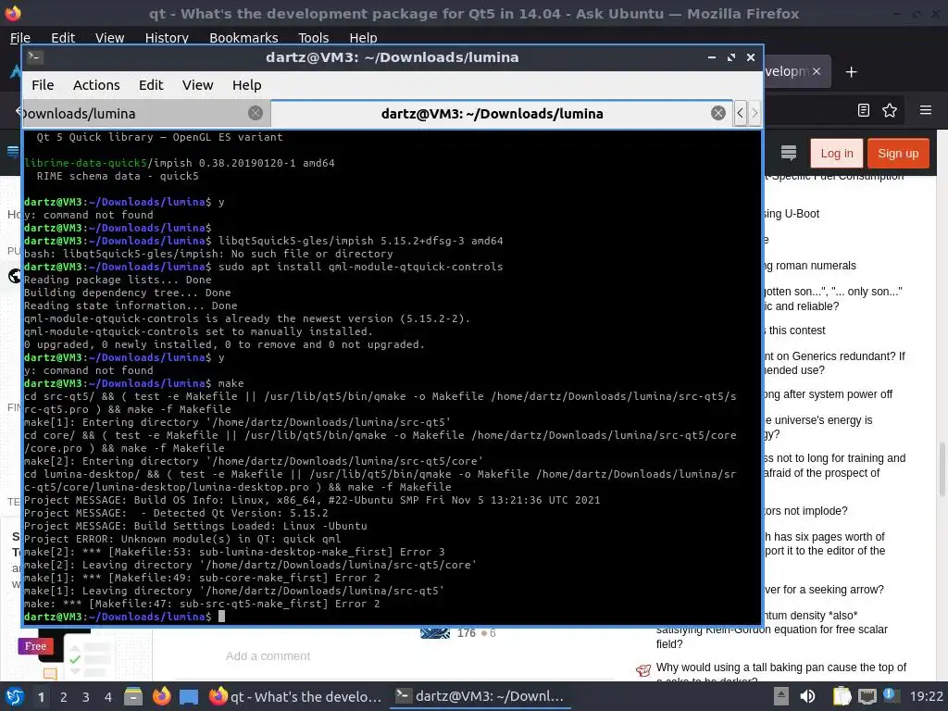The height and width of the screenshot is (711, 948).
Task: Open Firefox History menu
Action: point(167,37)
